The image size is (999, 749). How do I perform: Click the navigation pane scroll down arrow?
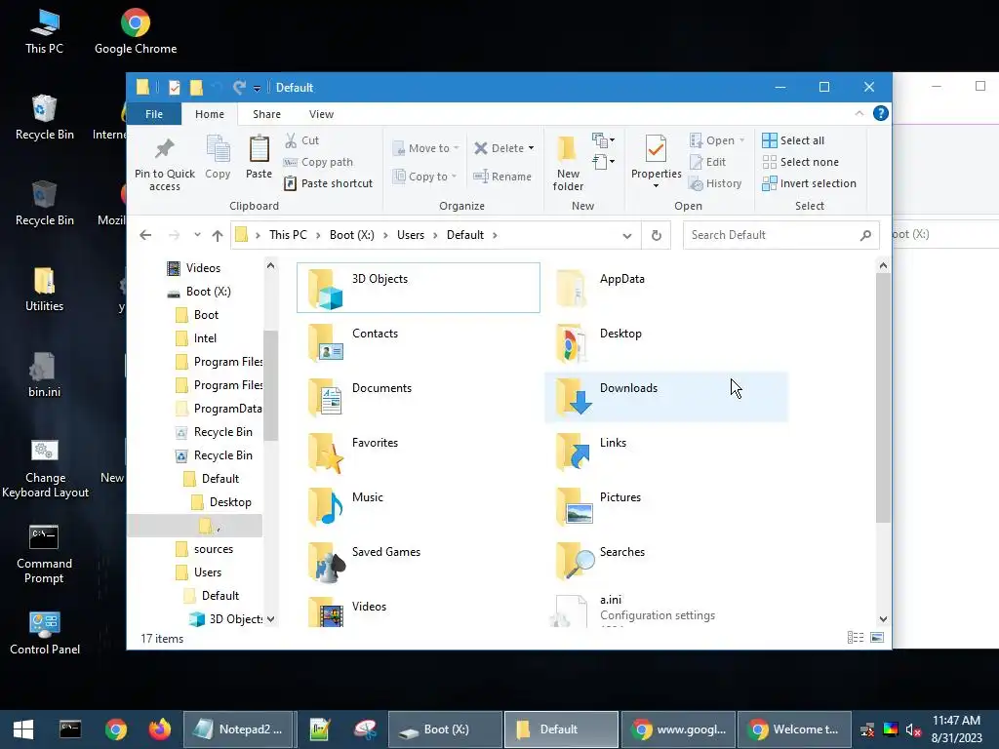tap(271, 619)
